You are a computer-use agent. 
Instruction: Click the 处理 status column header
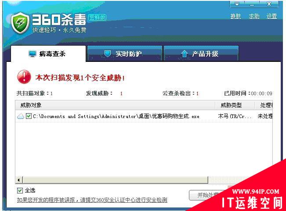point(264,105)
